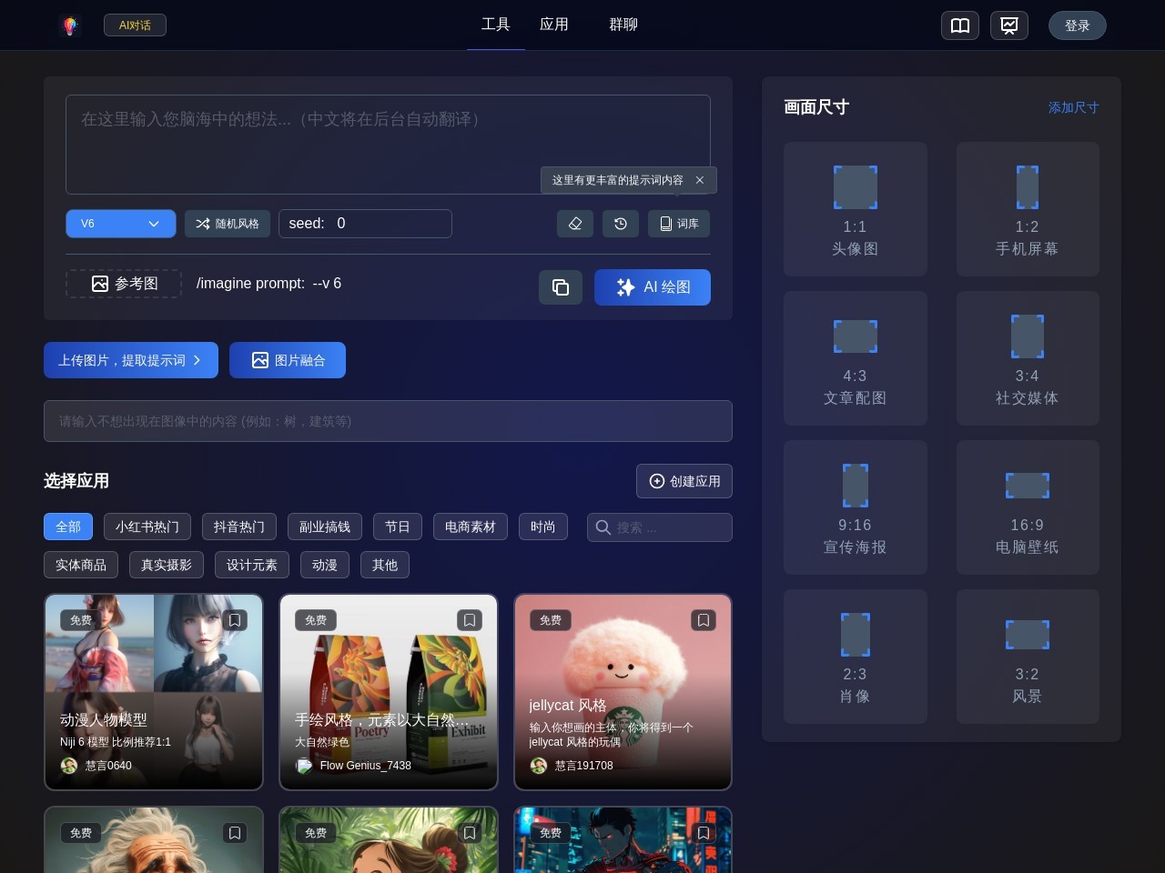
Task: Bookmark the 动漫人物模型 card
Action: pyautogui.click(x=235, y=620)
